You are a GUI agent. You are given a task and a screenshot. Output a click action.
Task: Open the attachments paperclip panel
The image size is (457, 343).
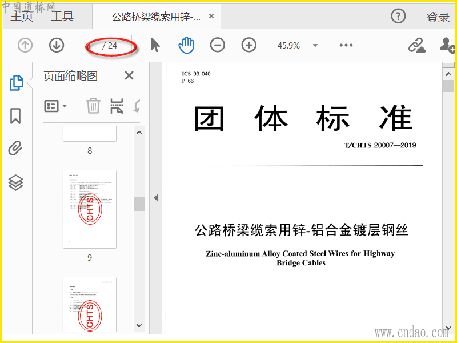click(15, 148)
